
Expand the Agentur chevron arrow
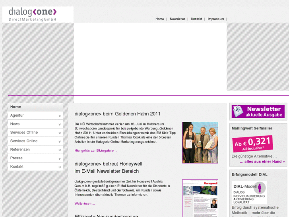(60, 116)
